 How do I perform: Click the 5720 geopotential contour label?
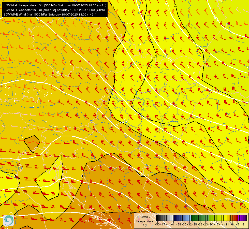169,59
